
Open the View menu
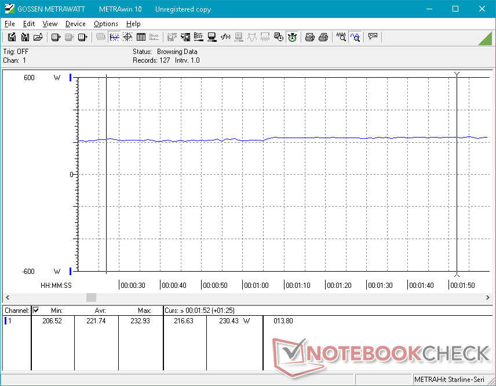[x=50, y=24]
